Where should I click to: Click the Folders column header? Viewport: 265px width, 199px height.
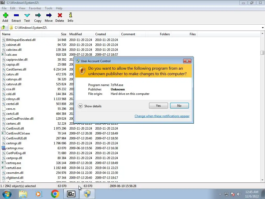(x=158, y=34)
